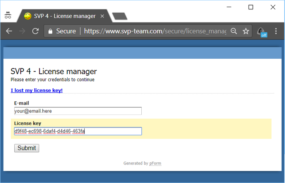Viewport: 285px width, 183px height.
Task: Click the browser forward arrow
Action: point(22,31)
